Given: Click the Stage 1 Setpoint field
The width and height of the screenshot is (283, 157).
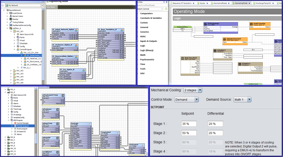Looking at the screenshot, I should tap(188, 124).
